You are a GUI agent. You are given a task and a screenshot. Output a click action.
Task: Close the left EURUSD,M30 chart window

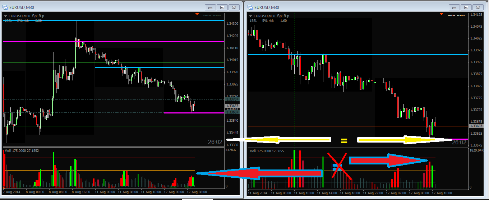[x=234, y=7]
